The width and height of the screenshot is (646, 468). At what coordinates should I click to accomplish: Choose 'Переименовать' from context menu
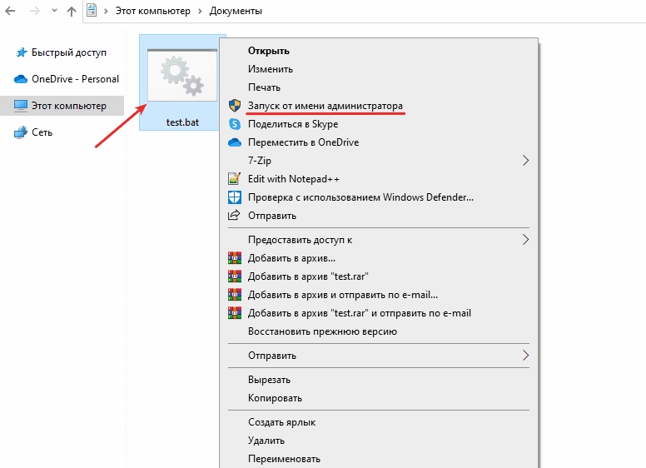pos(284,459)
